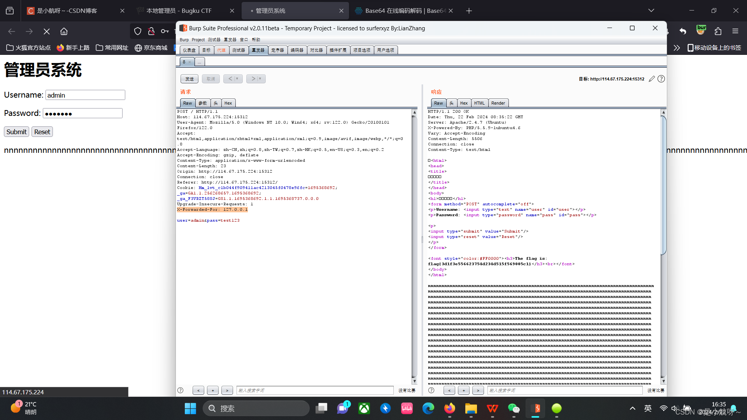Click response search next match button
747x420 pixels.
tap(478, 390)
